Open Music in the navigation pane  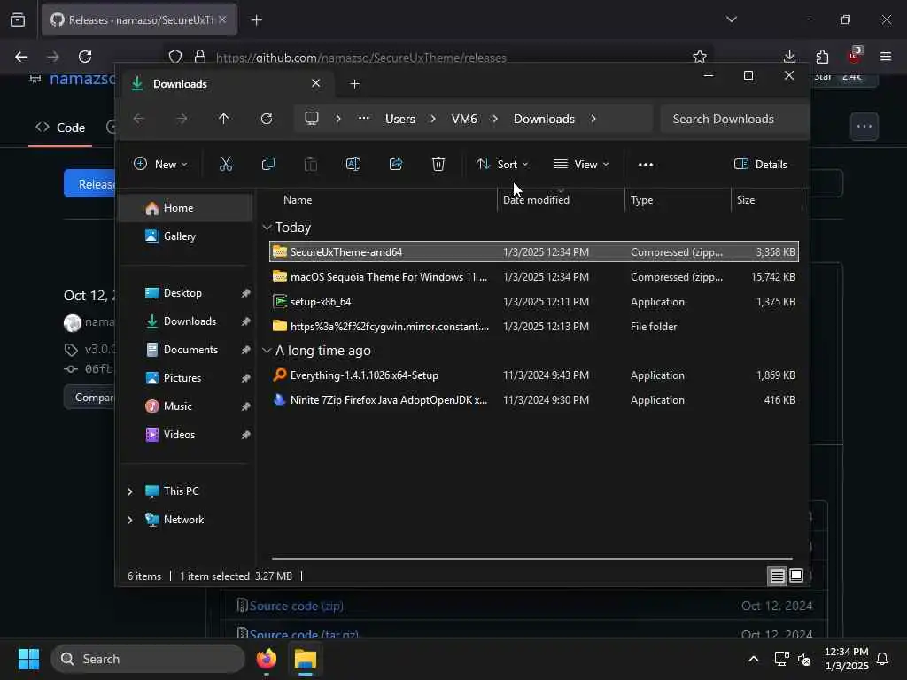(x=185, y=406)
